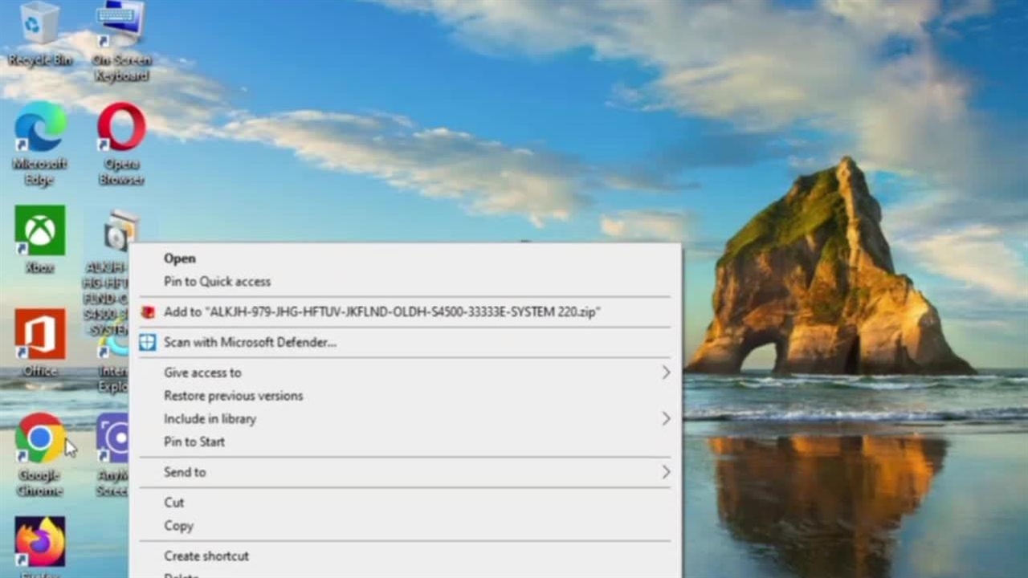Select the Office desktop icon
Screen dimensions: 1028x578
click(39, 334)
